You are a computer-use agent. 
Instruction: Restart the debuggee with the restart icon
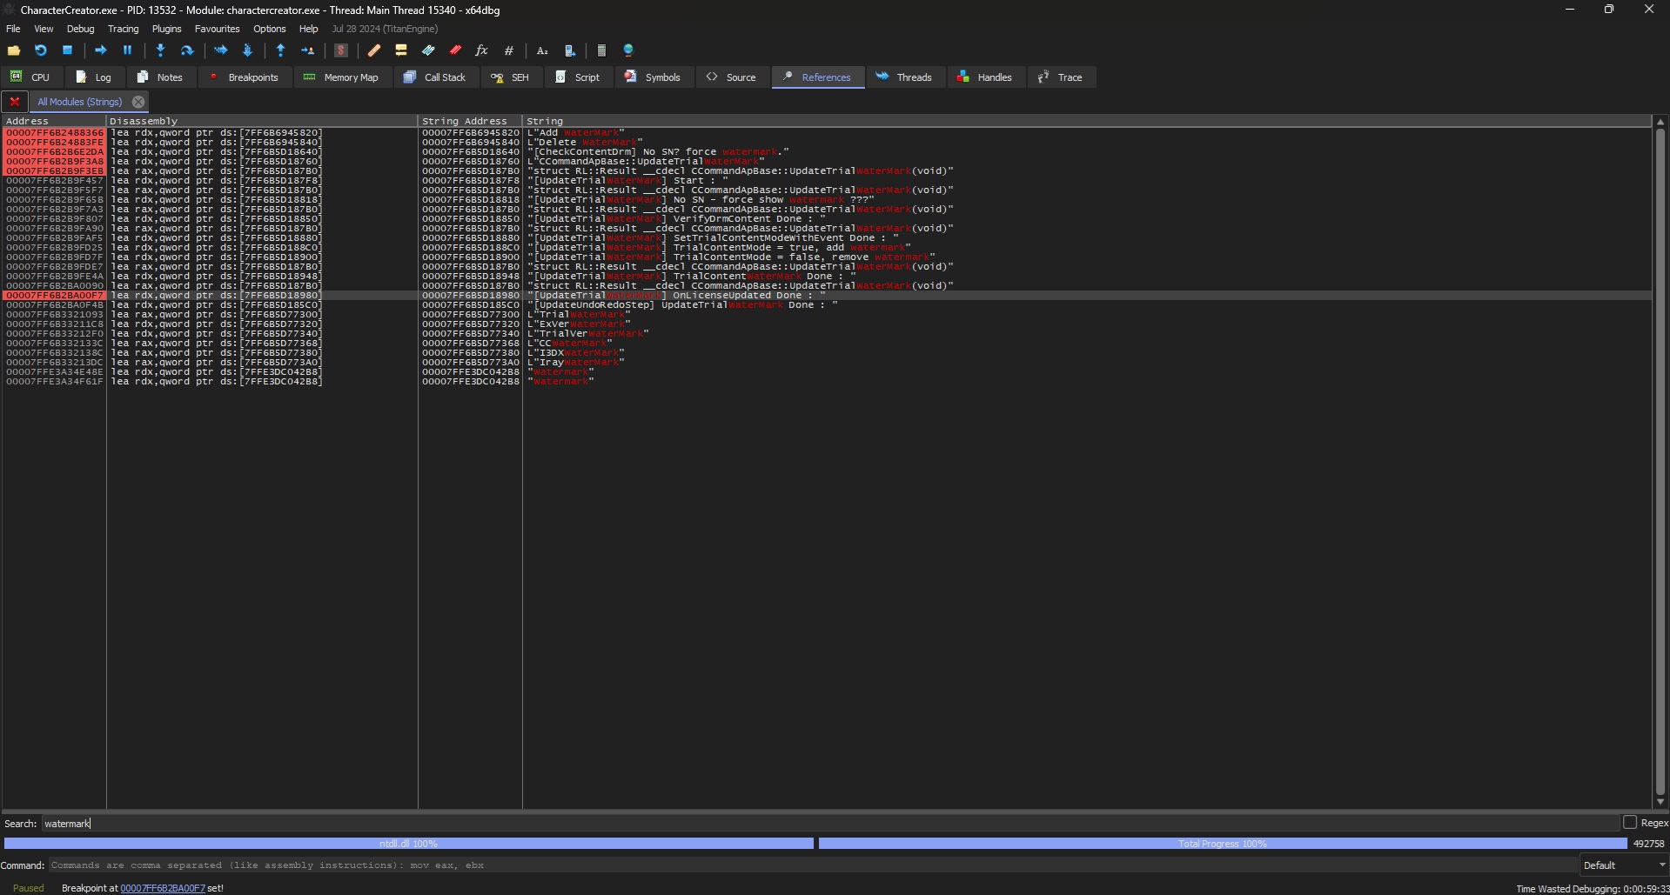[41, 50]
